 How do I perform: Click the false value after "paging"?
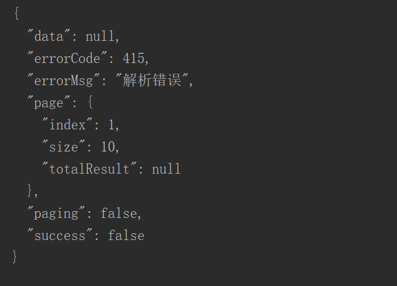pyautogui.click(x=119, y=213)
